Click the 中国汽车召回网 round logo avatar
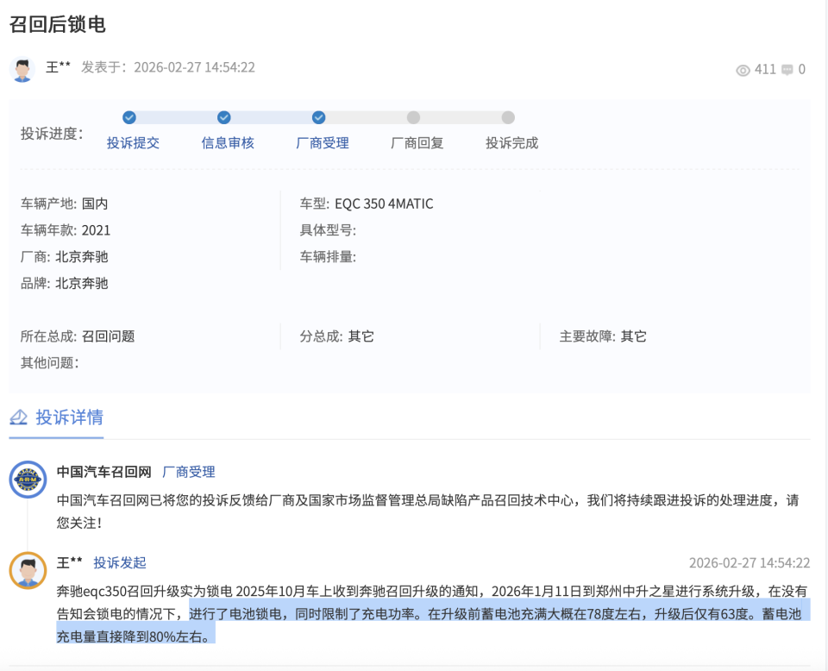828x671 pixels. click(x=28, y=480)
